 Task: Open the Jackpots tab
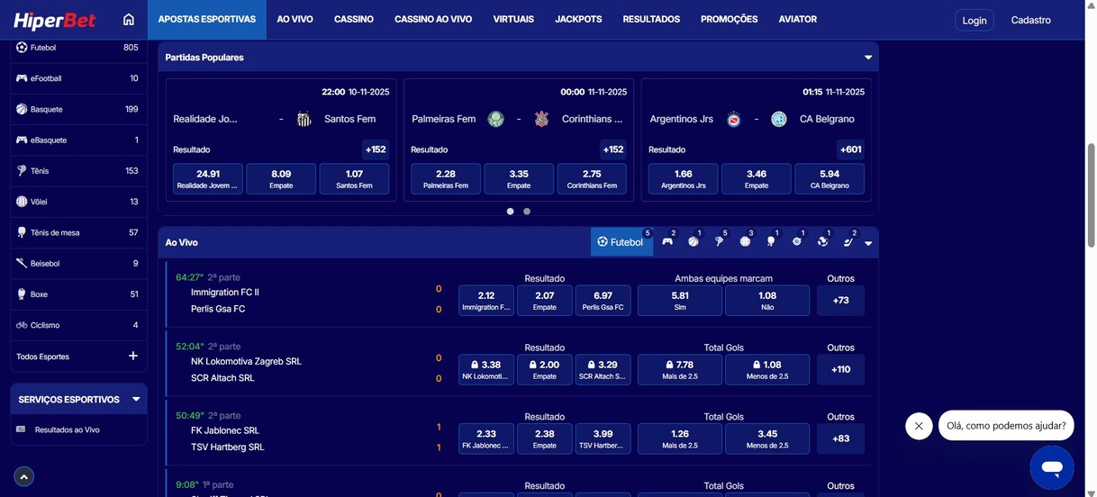(578, 19)
